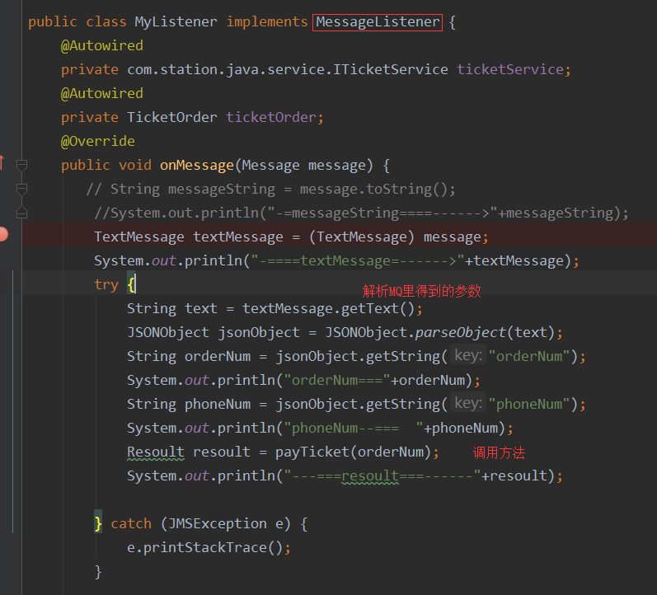Image resolution: width=657 pixels, height=595 pixels.
Task: Click the parseObject method call
Action: point(461,333)
